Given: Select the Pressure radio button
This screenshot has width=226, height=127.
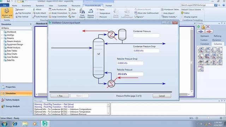Looking at the screenshot, I should [x=98, y=17].
